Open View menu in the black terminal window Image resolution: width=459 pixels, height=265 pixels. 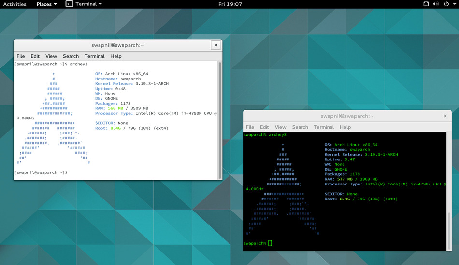pyautogui.click(x=280, y=127)
